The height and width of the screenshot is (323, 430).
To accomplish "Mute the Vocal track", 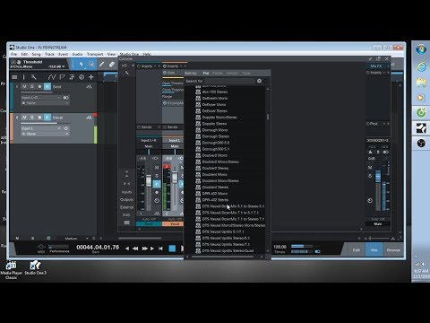I will [24, 118].
